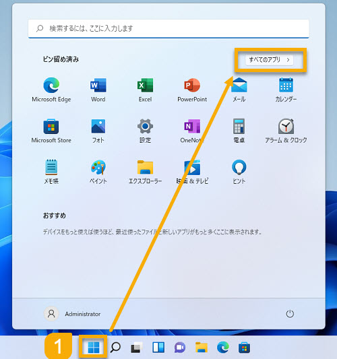
Task: Open Task View on the taskbar
Action: [137, 348]
